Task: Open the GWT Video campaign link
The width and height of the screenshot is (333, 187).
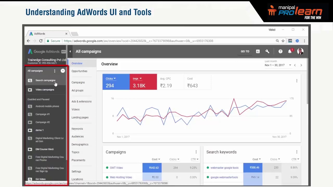Action: pos(116,168)
